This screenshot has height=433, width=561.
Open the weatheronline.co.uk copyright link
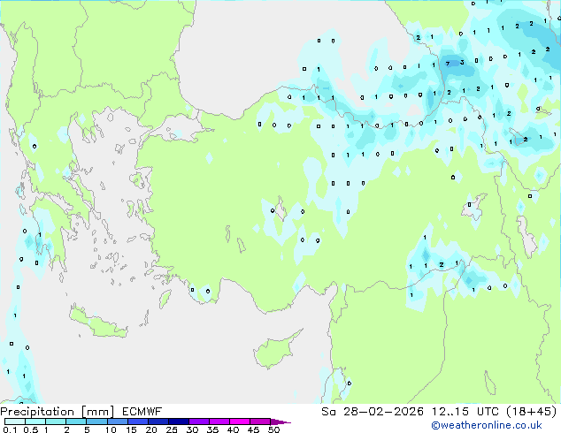tap(487, 425)
